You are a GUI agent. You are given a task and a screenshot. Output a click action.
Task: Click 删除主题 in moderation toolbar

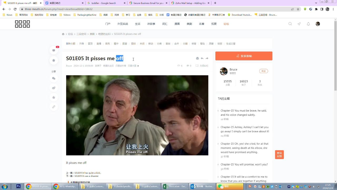pyautogui.click(x=71, y=44)
